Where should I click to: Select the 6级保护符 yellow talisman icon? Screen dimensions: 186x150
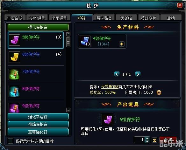(14, 57)
